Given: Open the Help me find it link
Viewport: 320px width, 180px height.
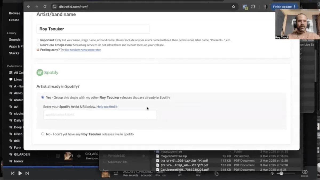Looking at the screenshot, I should (x=107, y=107).
